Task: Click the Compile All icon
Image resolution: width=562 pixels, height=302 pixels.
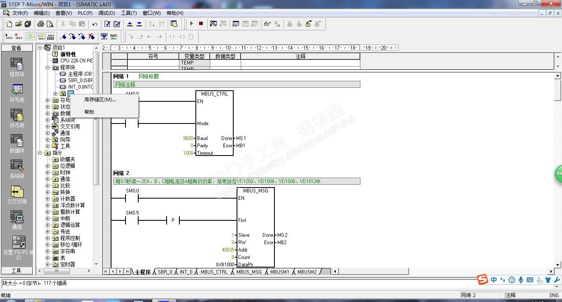Action: 117,24
